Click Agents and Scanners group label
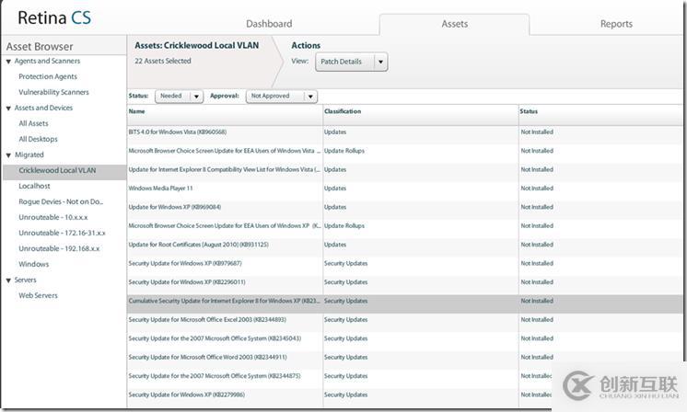Screen dimensions: 687x412 pyautogui.click(x=47, y=61)
